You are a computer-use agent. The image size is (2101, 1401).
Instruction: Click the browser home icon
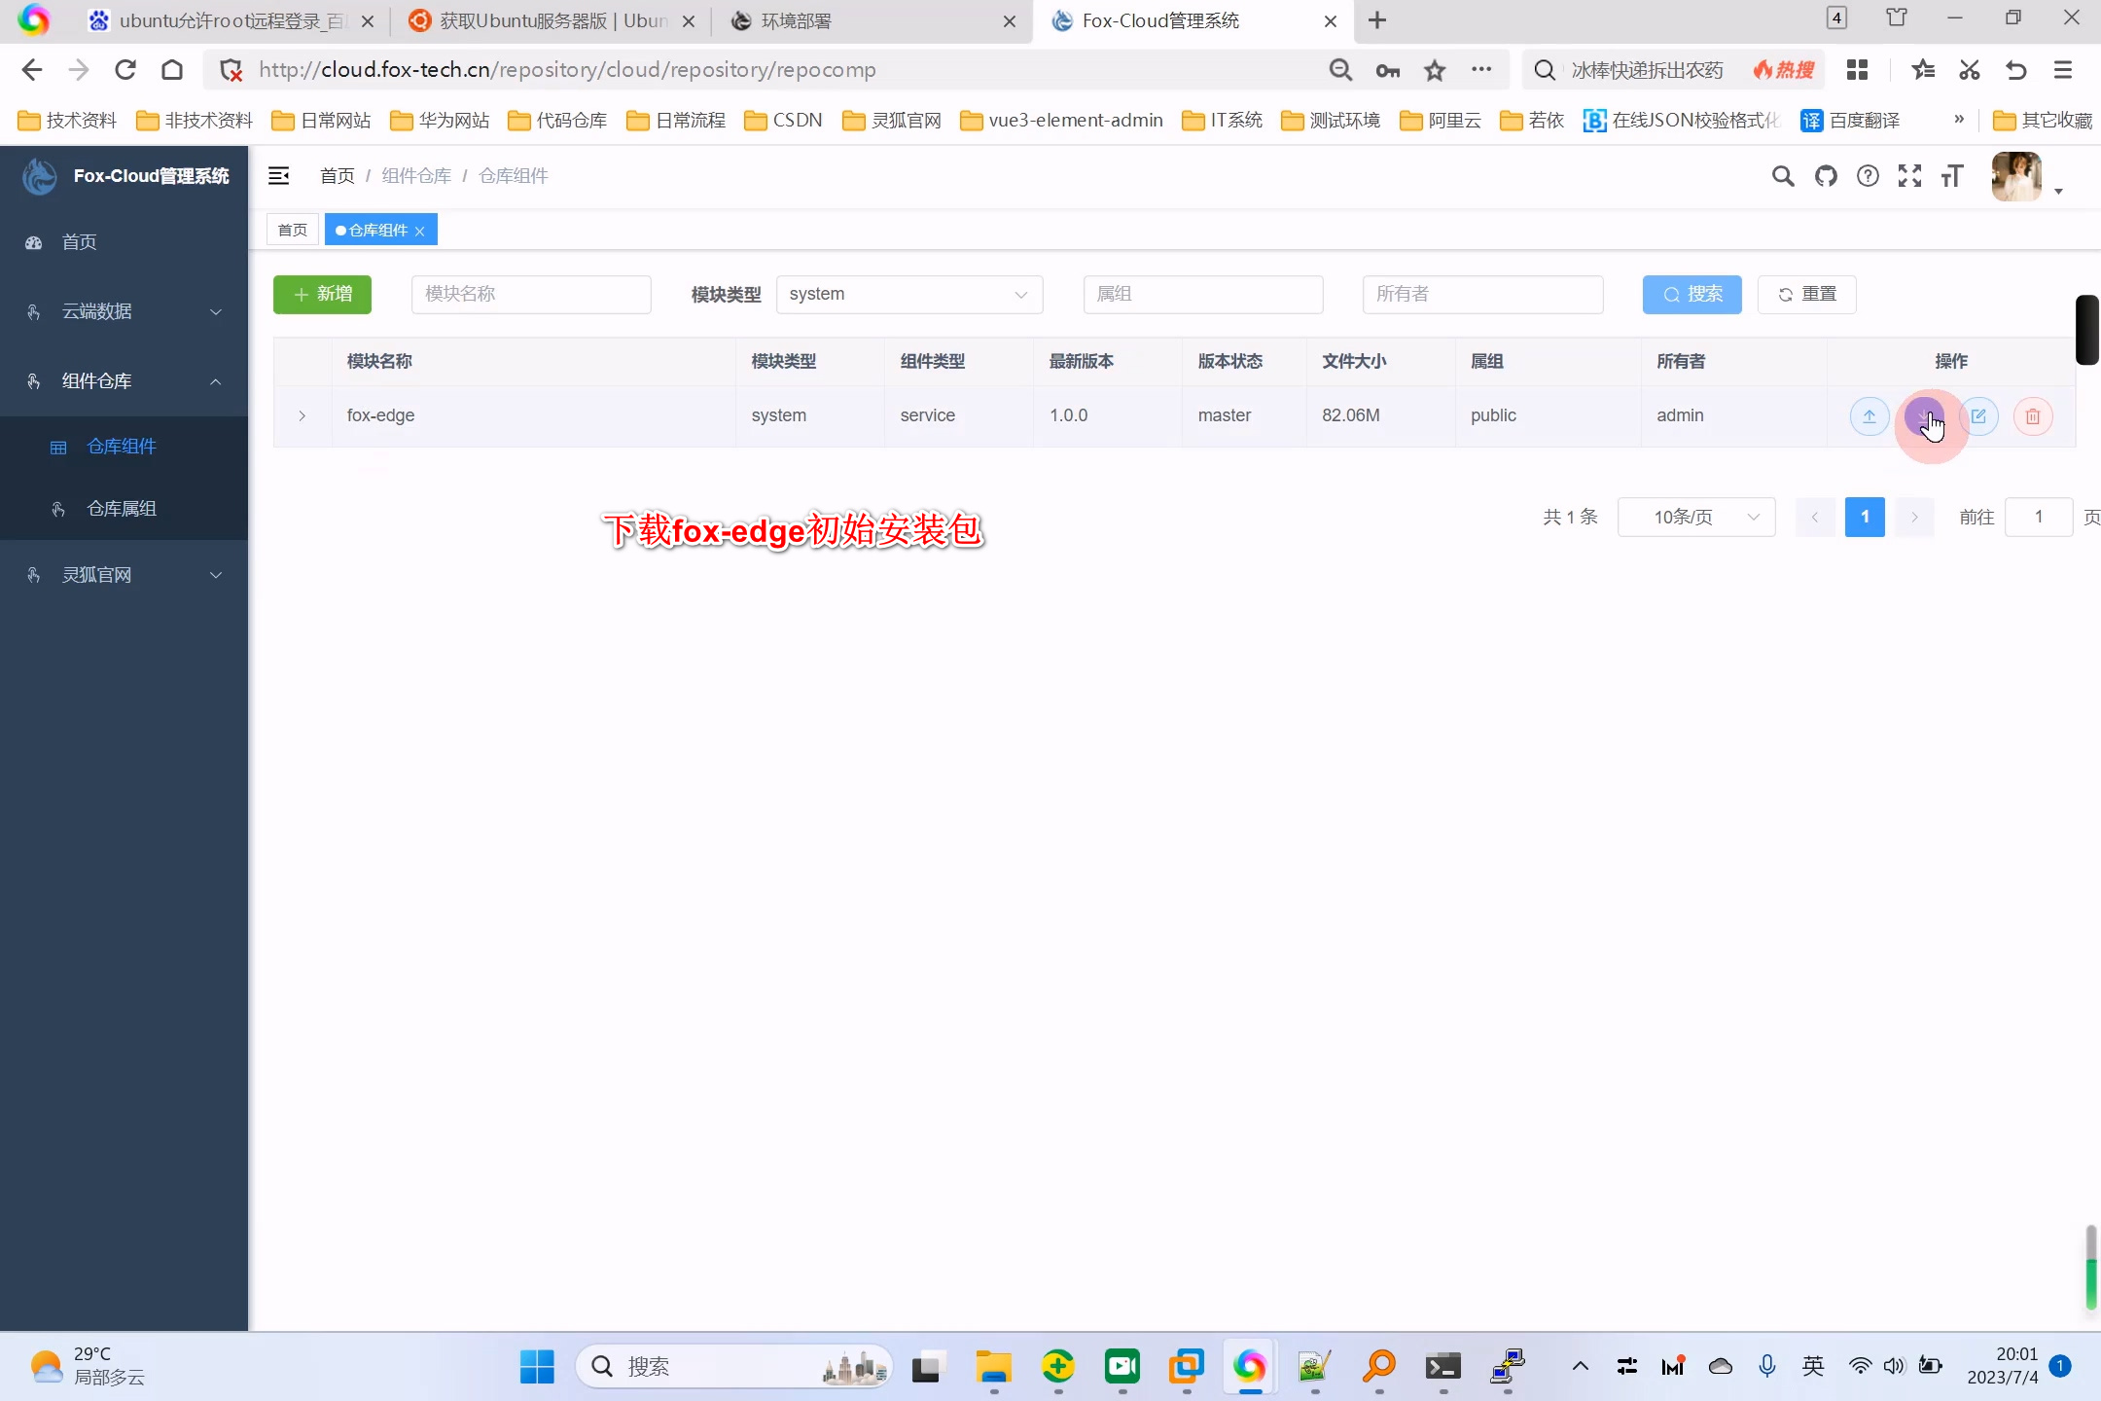tap(172, 70)
